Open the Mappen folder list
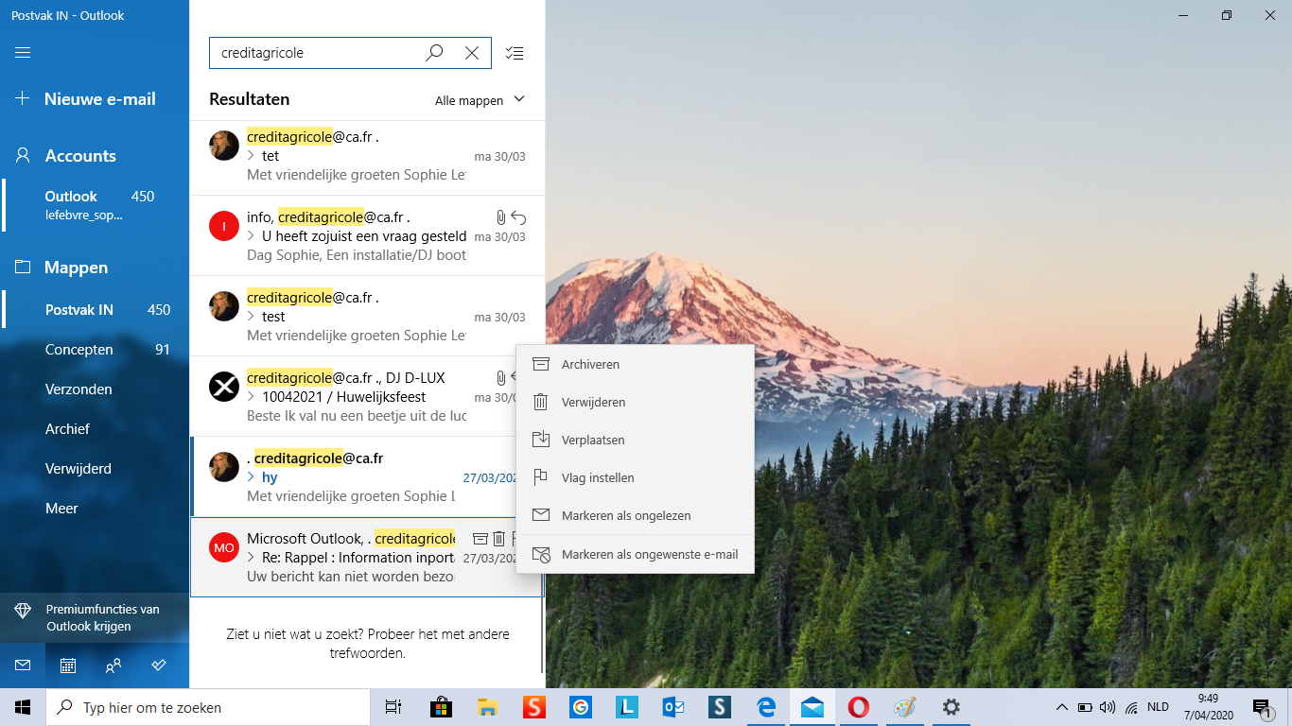Screen dimensions: 1292x726 click(95, 268)
